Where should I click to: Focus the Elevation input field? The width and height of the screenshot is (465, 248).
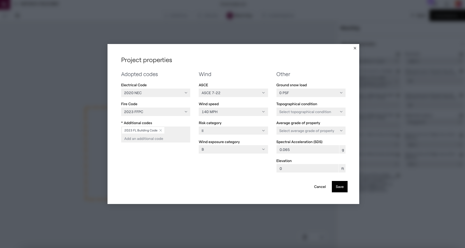307,169
